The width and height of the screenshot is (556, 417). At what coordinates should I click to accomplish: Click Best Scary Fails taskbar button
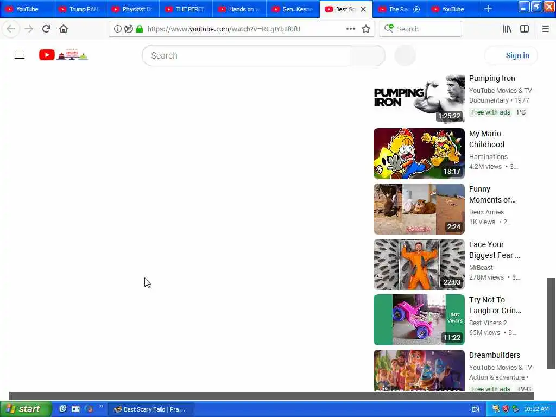[151, 409]
